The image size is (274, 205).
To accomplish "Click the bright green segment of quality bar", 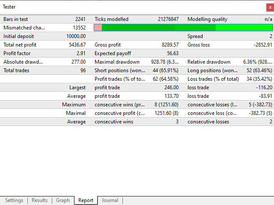I will [x=244, y=27].
